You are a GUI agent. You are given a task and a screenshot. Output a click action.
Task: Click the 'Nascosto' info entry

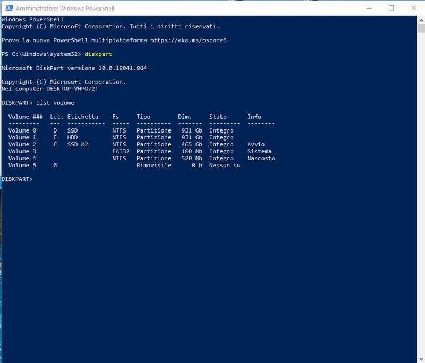point(261,158)
